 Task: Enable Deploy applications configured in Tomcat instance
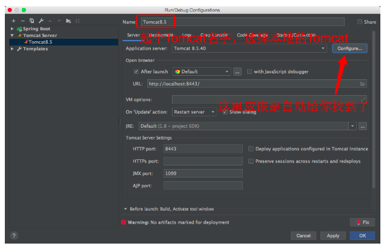pos(251,149)
